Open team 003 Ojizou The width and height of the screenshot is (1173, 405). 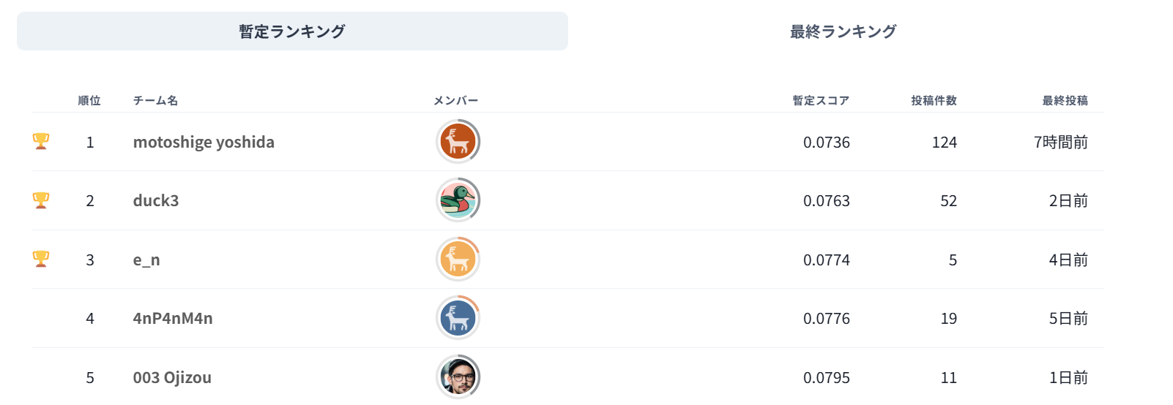pos(172,377)
